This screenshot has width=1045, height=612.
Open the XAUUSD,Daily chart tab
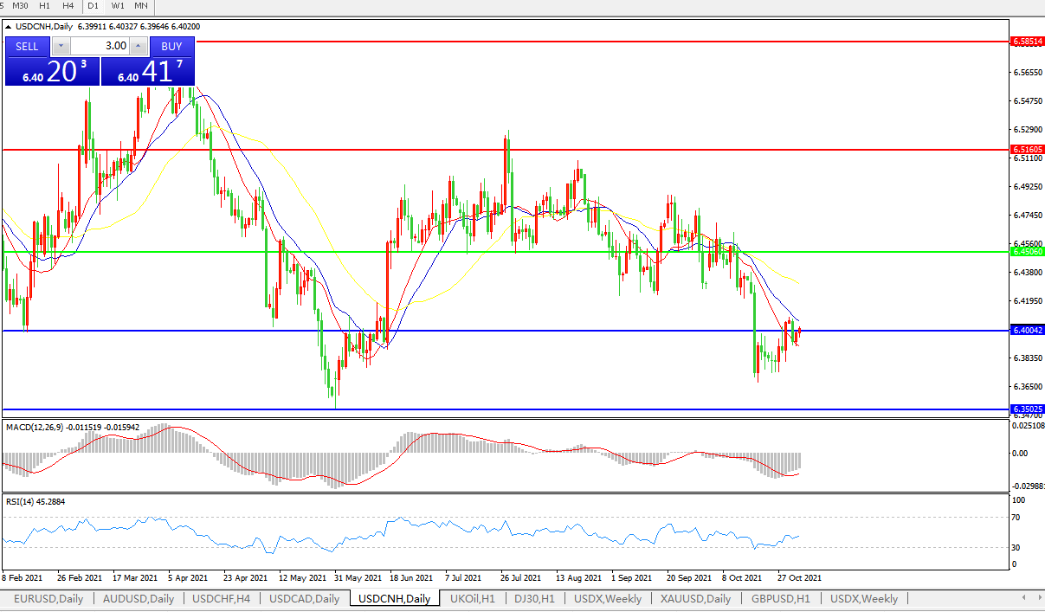[x=696, y=598]
